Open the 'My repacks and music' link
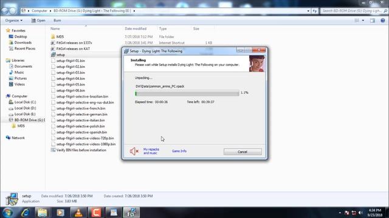 (x=151, y=151)
